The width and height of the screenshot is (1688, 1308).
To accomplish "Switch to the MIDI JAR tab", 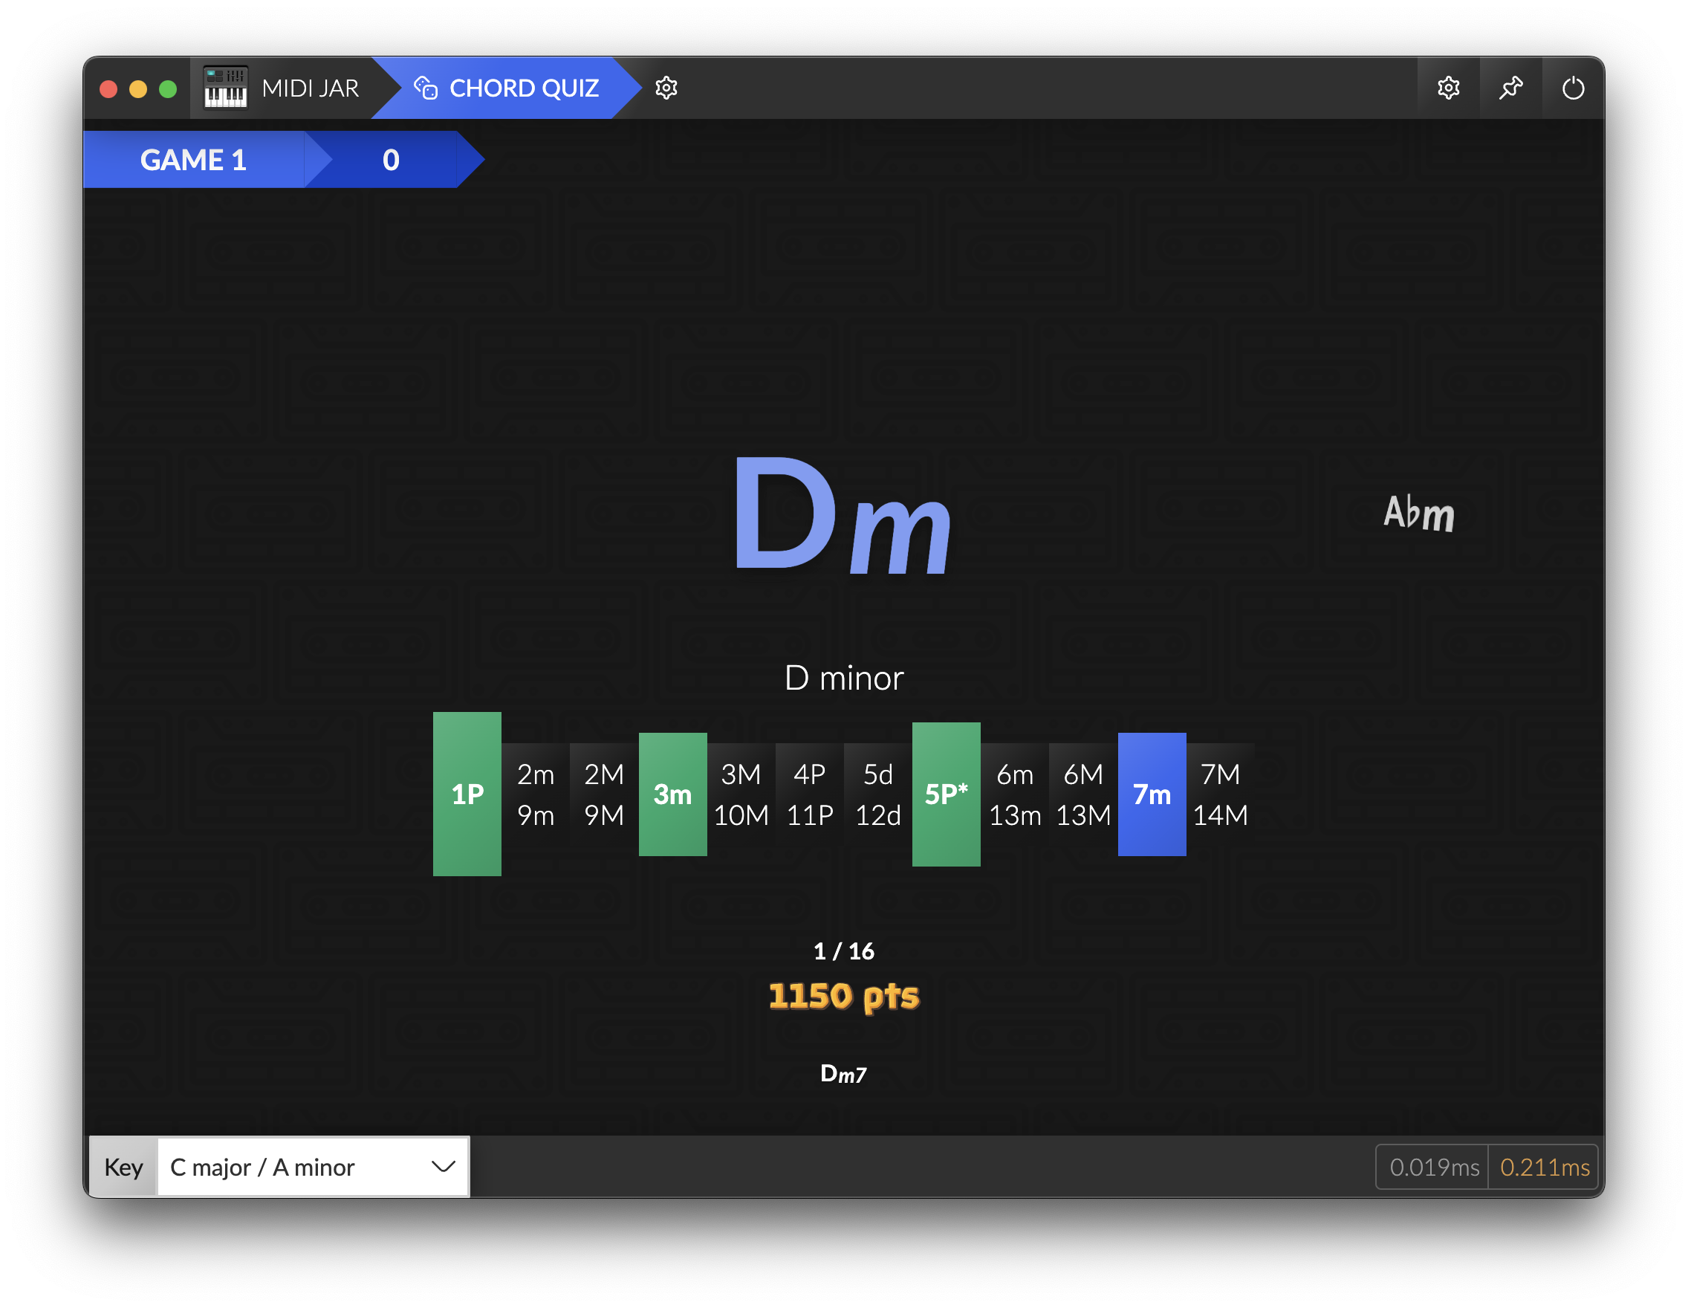I will pyautogui.click(x=310, y=88).
